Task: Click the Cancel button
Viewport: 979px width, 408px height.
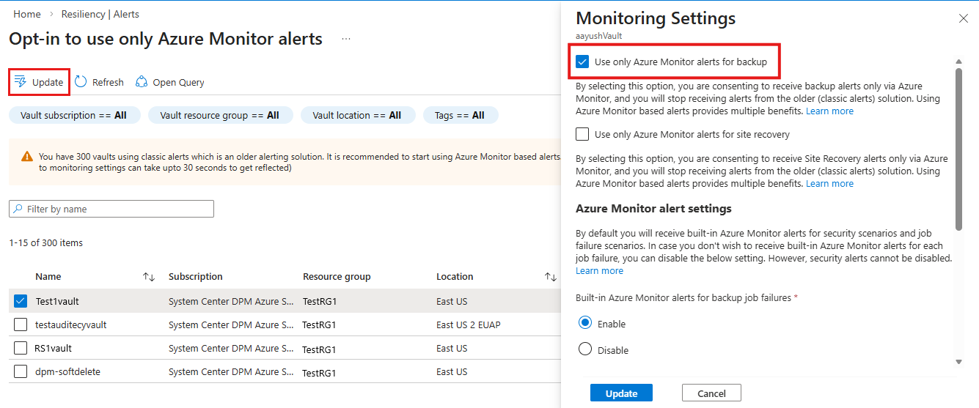Action: (711, 393)
